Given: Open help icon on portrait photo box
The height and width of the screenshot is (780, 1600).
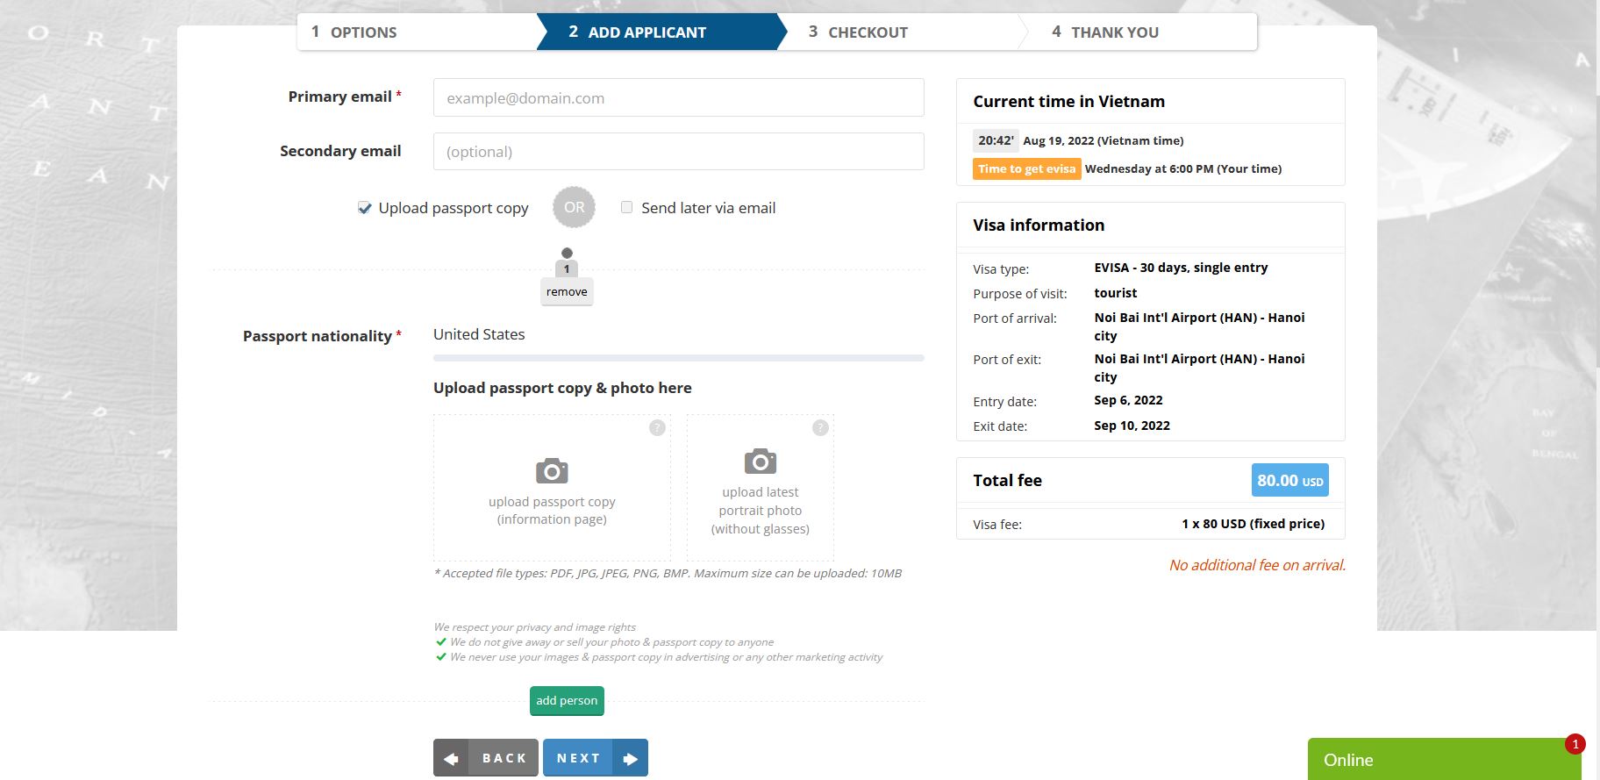Looking at the screenshot, I should point(820,427).
